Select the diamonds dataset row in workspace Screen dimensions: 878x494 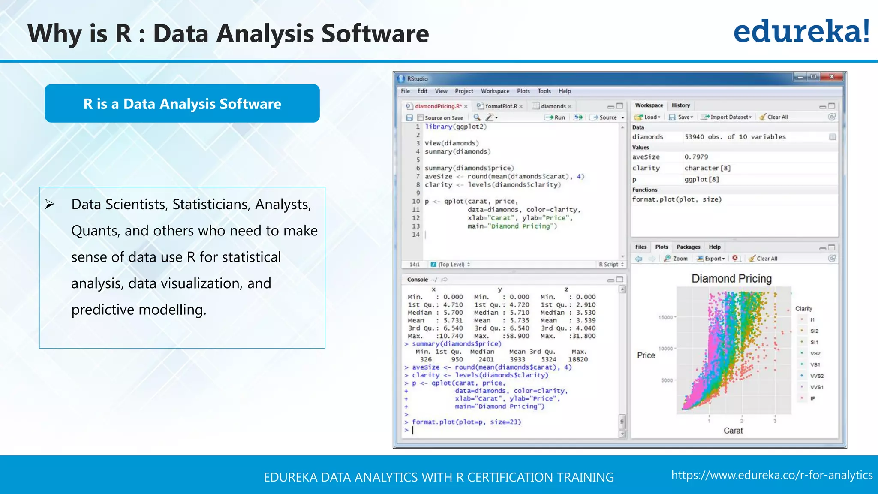coord(734,137)
